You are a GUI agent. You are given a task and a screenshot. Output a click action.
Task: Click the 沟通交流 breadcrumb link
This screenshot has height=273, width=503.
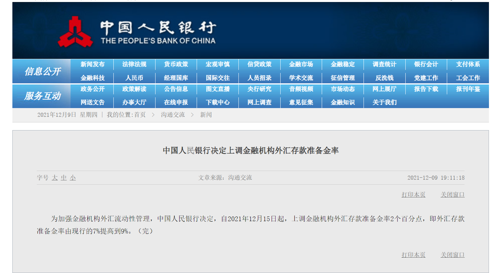173,115
